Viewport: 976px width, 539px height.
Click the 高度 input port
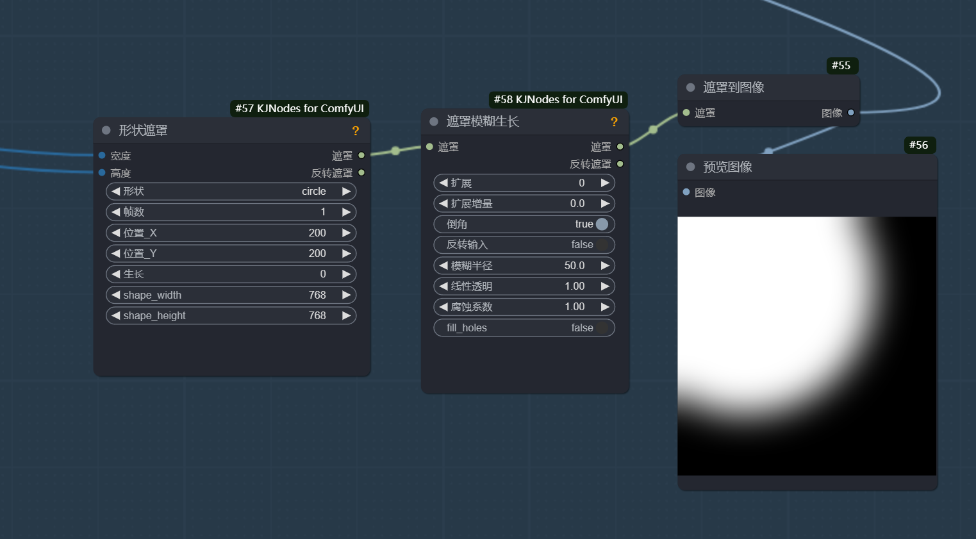(x=102, y=172)
